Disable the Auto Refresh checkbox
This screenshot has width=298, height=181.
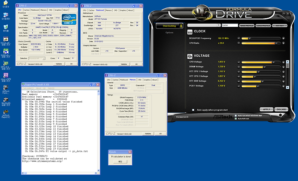coord(236,119)
